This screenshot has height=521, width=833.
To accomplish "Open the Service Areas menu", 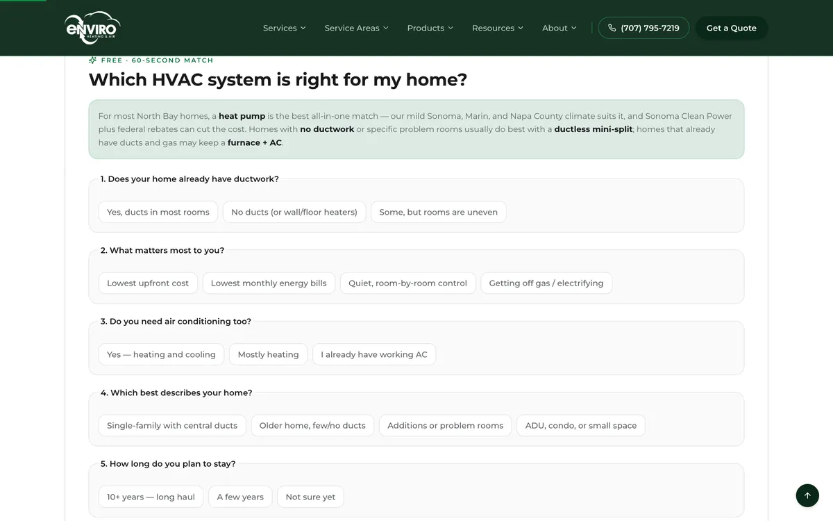I will click(x=356, y=28).
